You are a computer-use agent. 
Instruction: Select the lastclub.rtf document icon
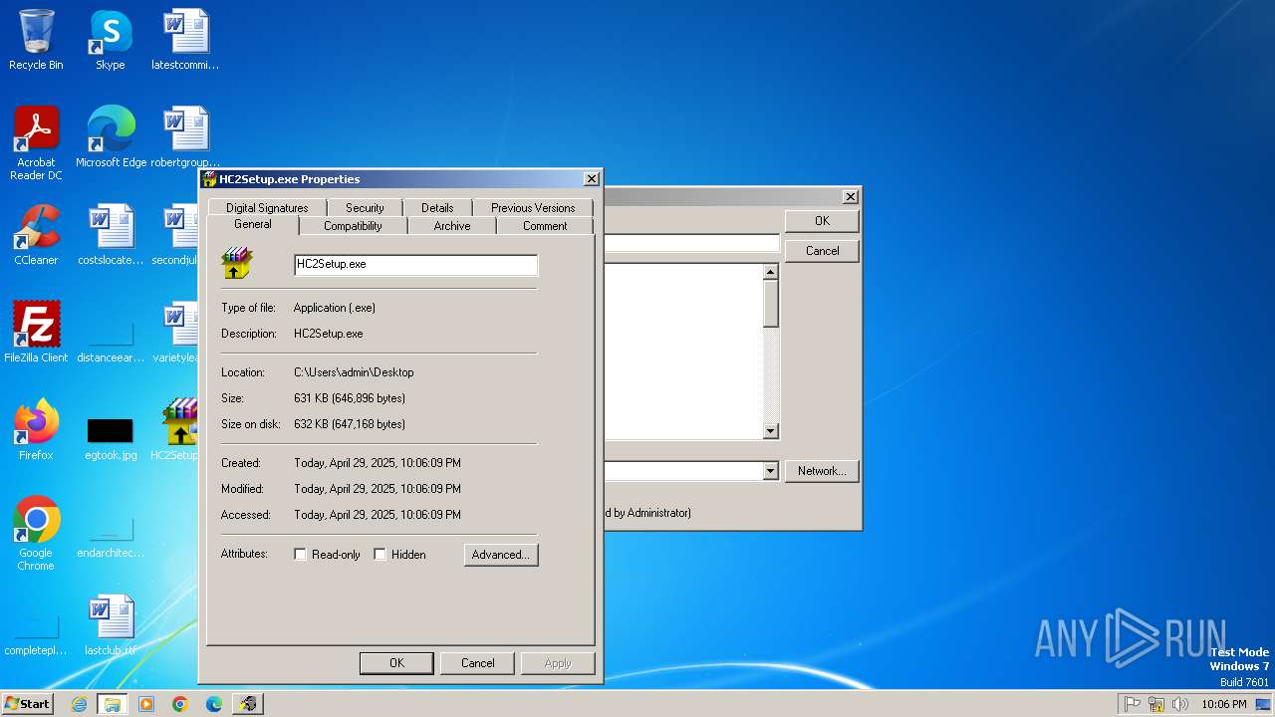click(x=111, y=625)
